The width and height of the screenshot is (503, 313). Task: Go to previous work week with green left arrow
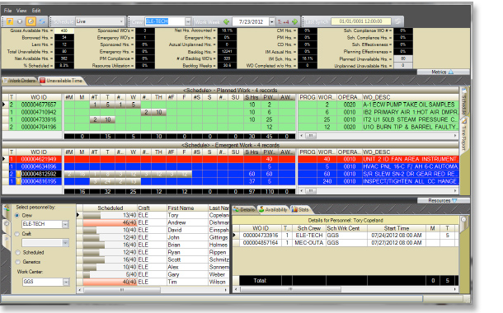pyautogui.click(x=226, y=21)
